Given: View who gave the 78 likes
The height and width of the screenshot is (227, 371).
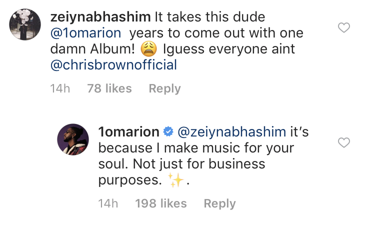Looking at the screenshot, I should [109, 89].
